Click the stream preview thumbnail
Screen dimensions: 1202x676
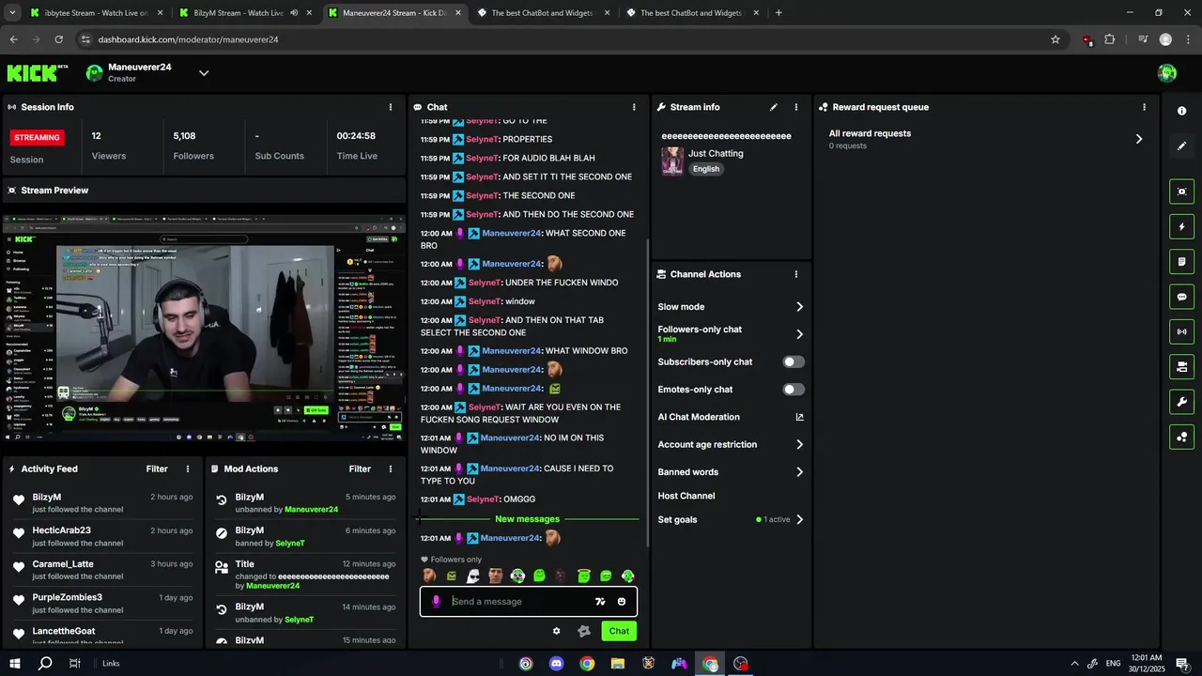[x=204, y=328]
